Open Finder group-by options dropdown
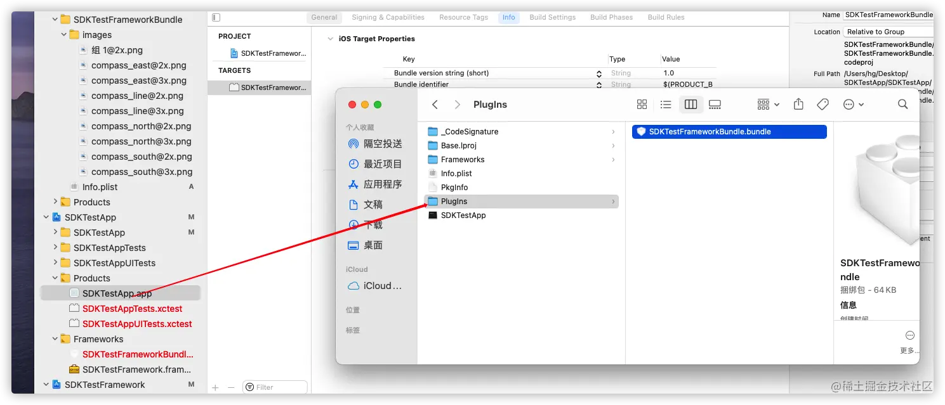Image resolution: width=945 pixels, height=405 pixels. click(x=768, y=105)
